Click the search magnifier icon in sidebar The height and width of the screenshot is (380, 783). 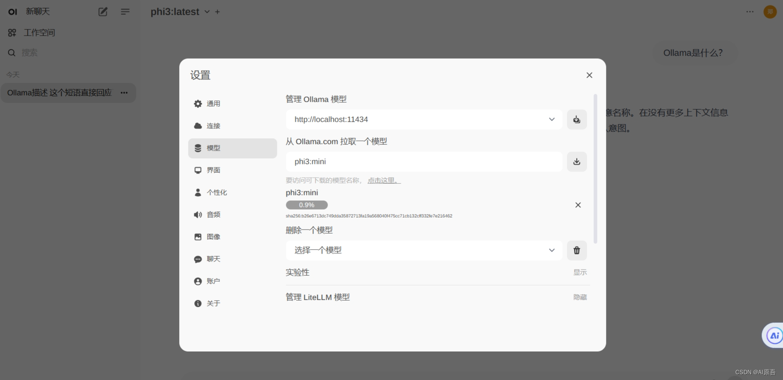click(12, 53)
